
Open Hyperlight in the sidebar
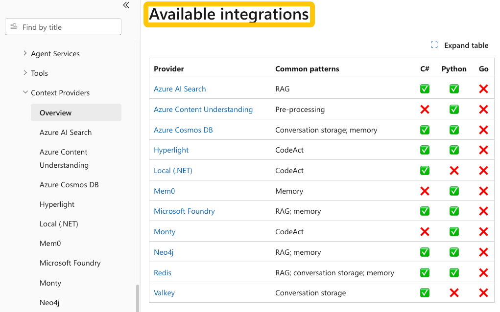(57, 204)
